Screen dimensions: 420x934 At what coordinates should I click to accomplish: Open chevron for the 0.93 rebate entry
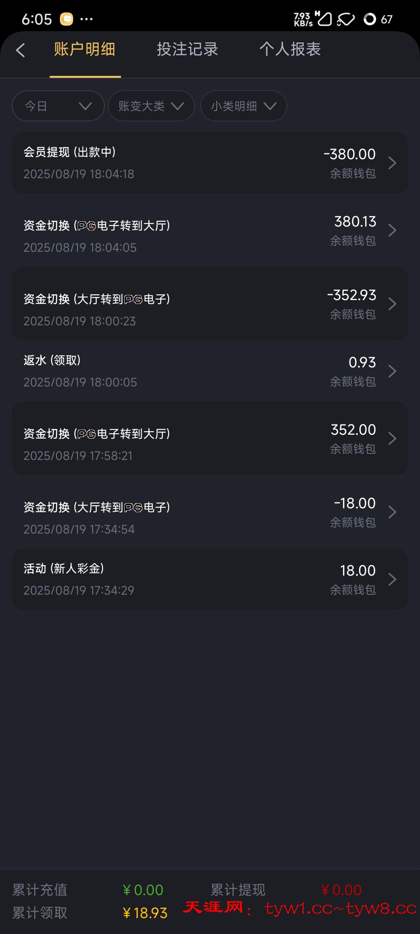(x=392, y=371)
